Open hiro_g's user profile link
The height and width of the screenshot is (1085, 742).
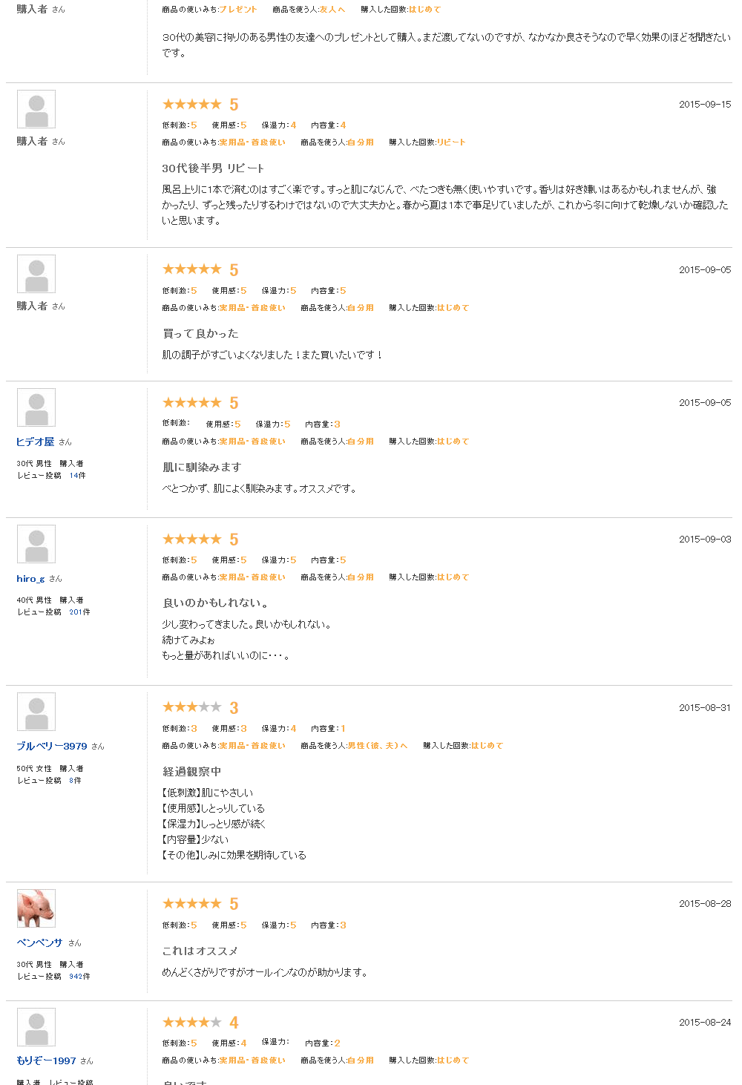click(x=30, y=578)
